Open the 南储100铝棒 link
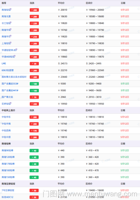This screenshot has width=140, height=200. (8, 170)
